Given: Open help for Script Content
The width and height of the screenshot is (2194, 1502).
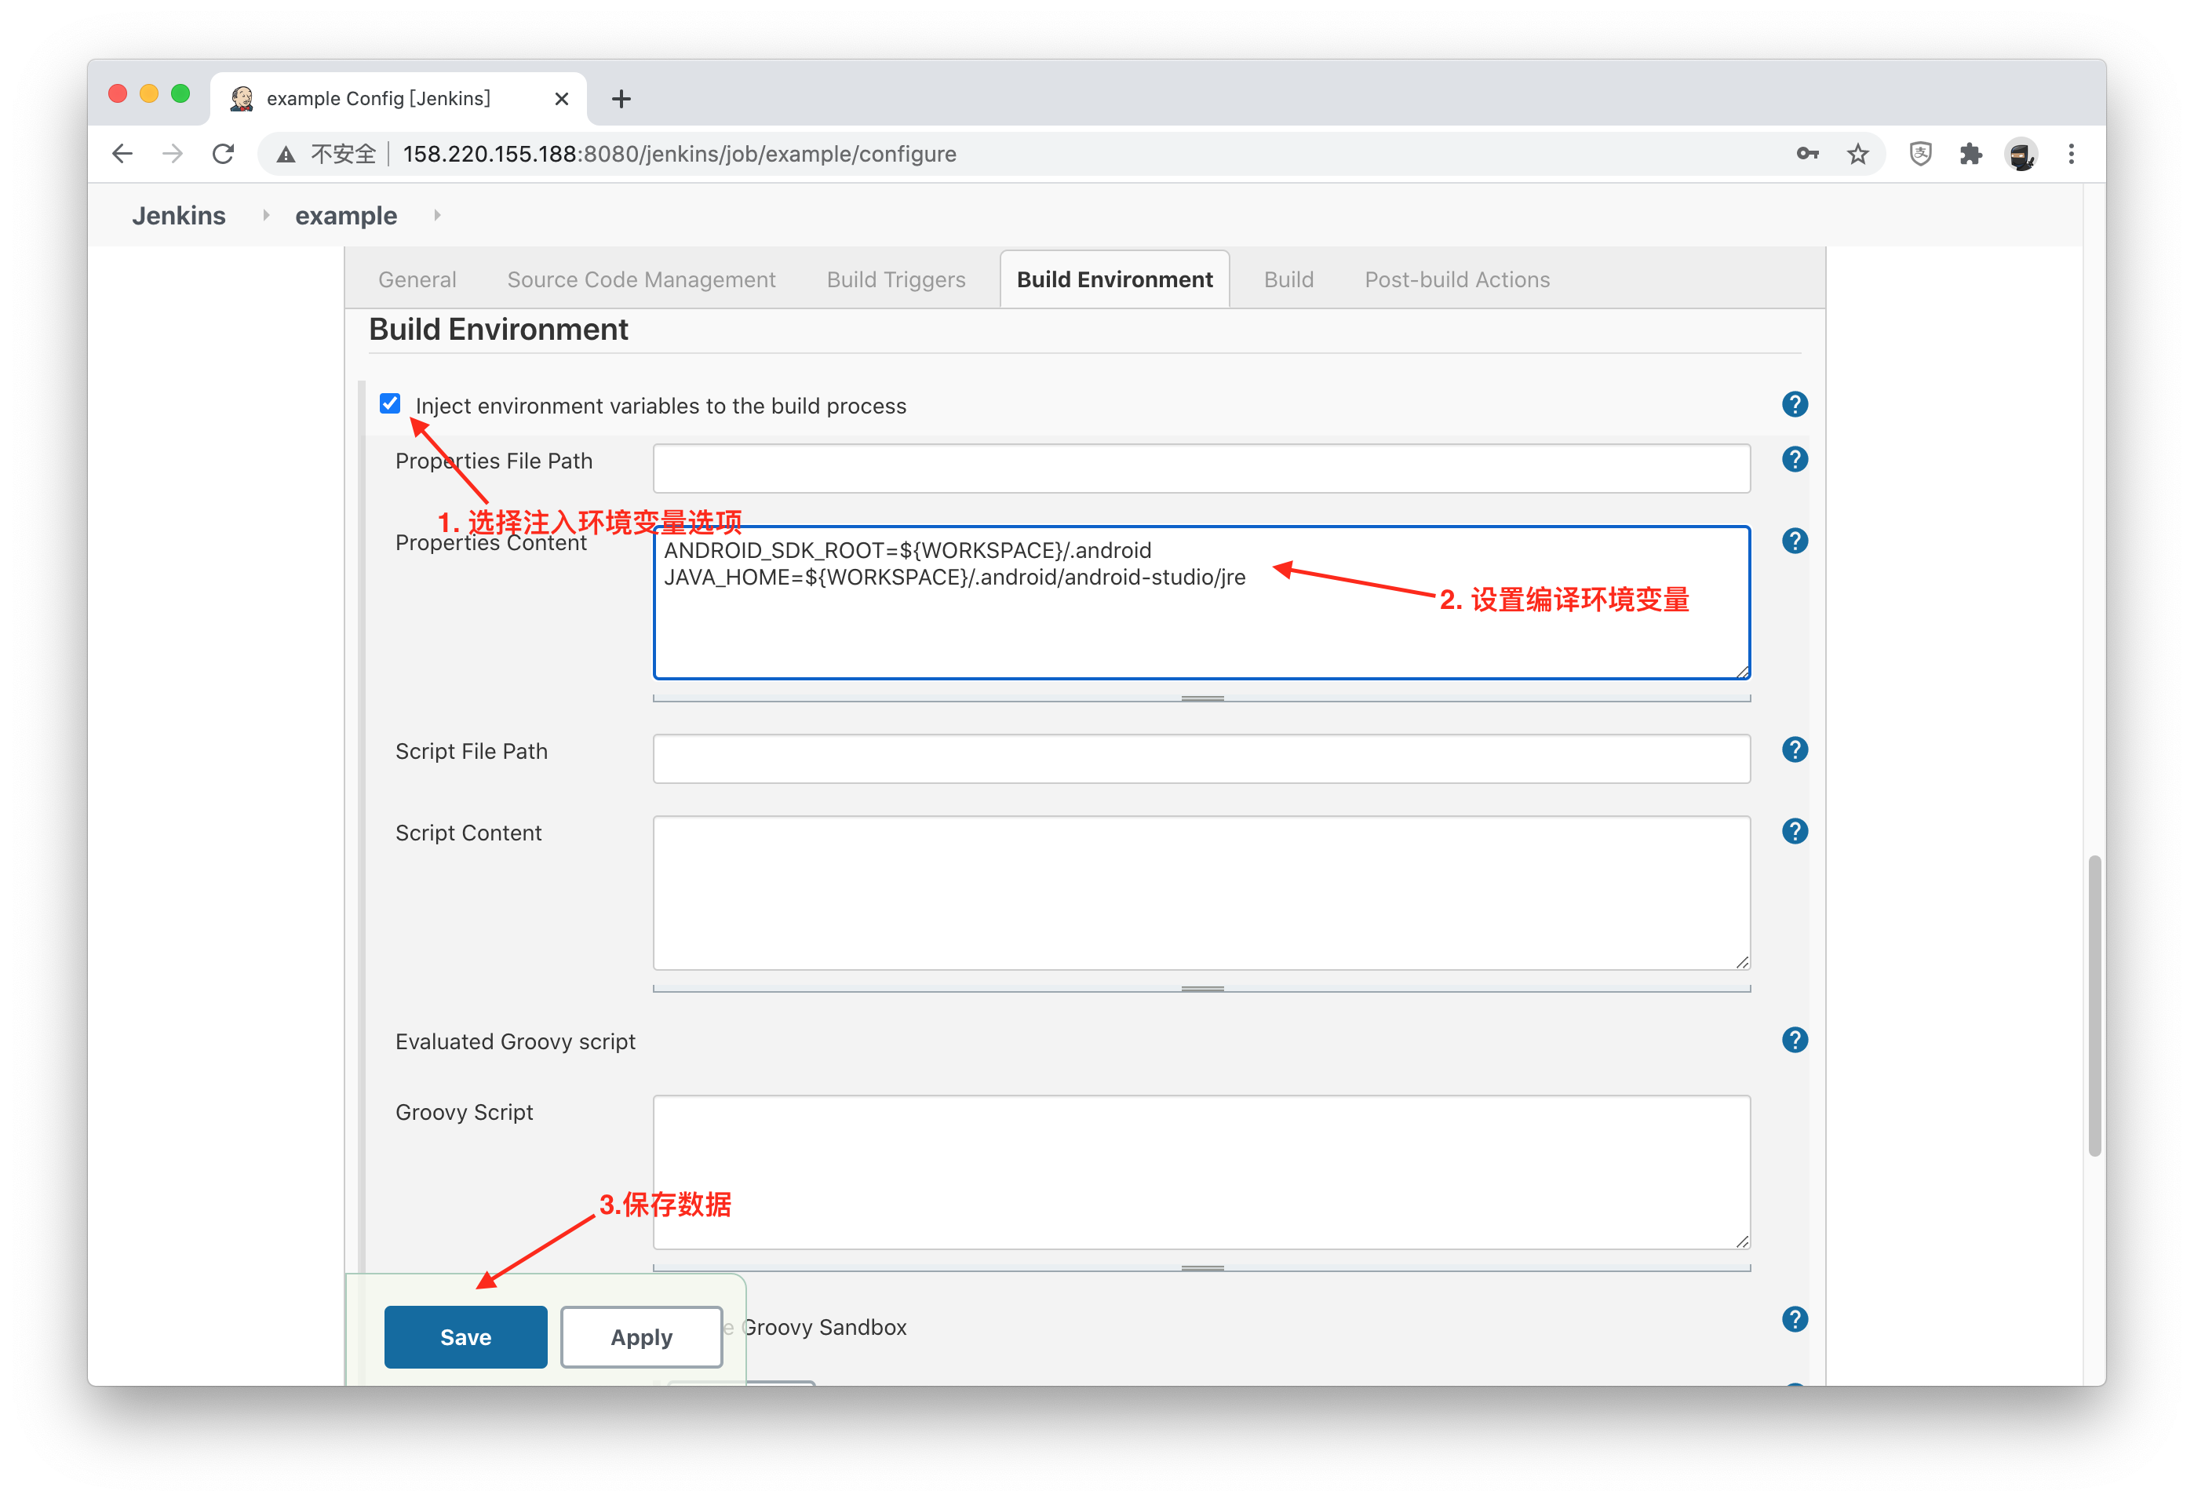Looking at the screenshot, I should (x=1794, y=832).
